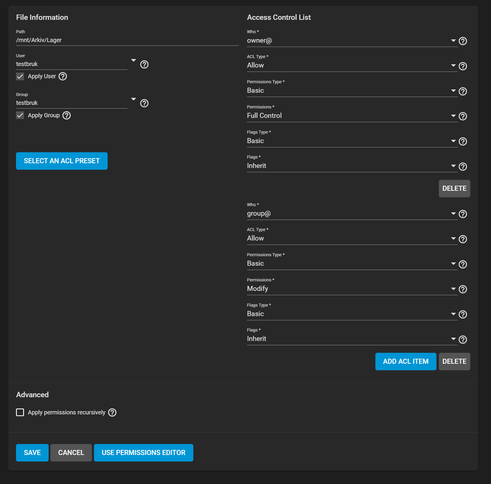Expand Permissions dropdown showing Modify
Image resolution: width=491 pixels, height=484 pixels.
[351, 288]
